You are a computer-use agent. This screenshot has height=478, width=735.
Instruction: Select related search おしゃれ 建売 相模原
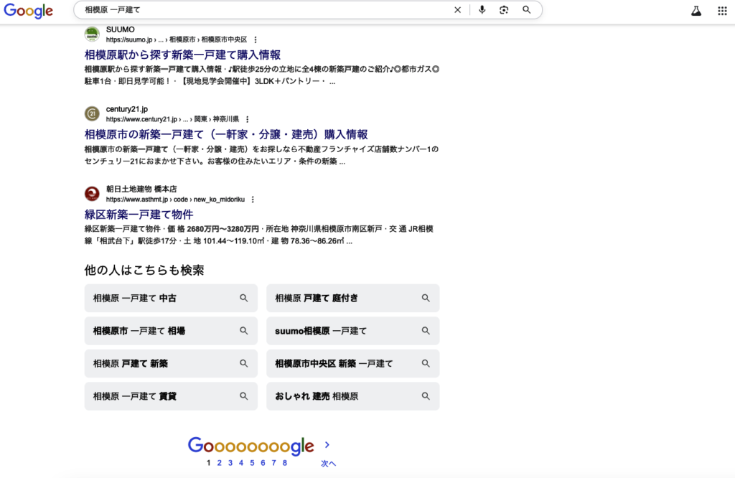[352, 396]
